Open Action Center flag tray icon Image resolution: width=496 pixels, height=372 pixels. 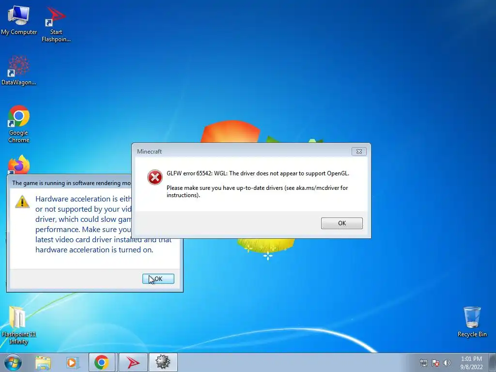435,363
